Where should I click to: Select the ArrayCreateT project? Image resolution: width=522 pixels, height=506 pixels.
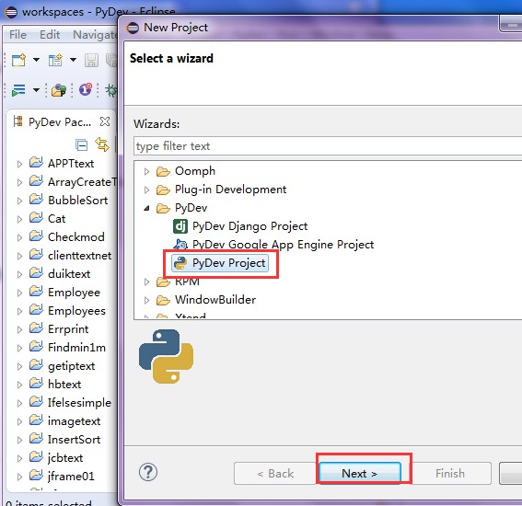[x=82, y=182]
